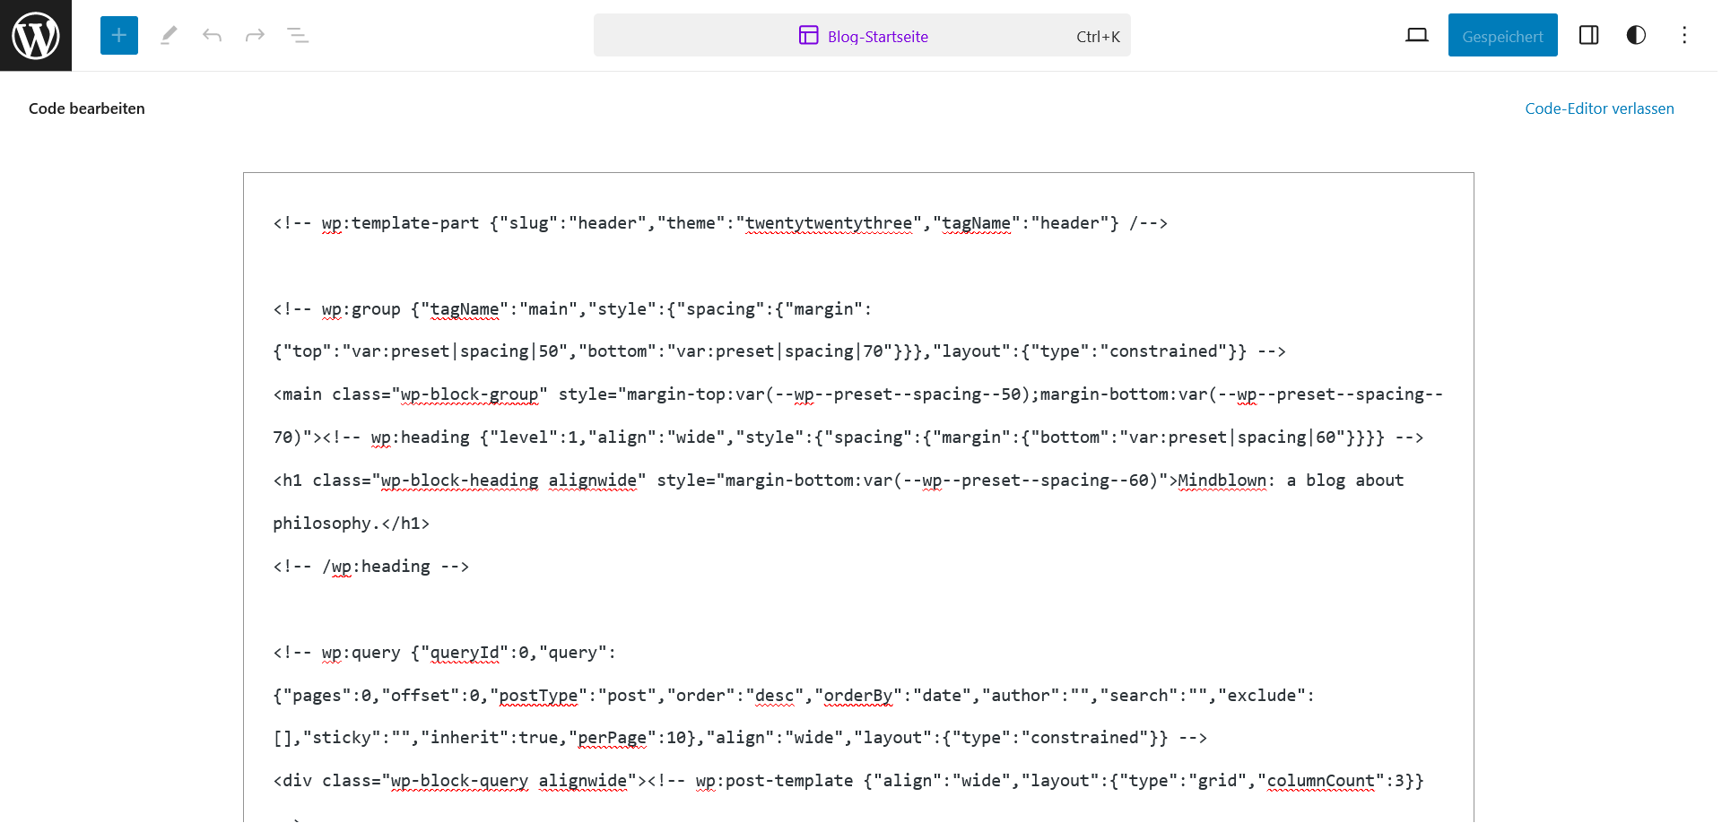Open the List View outline
1722x823 pixels.
click(x=298, y=36)
